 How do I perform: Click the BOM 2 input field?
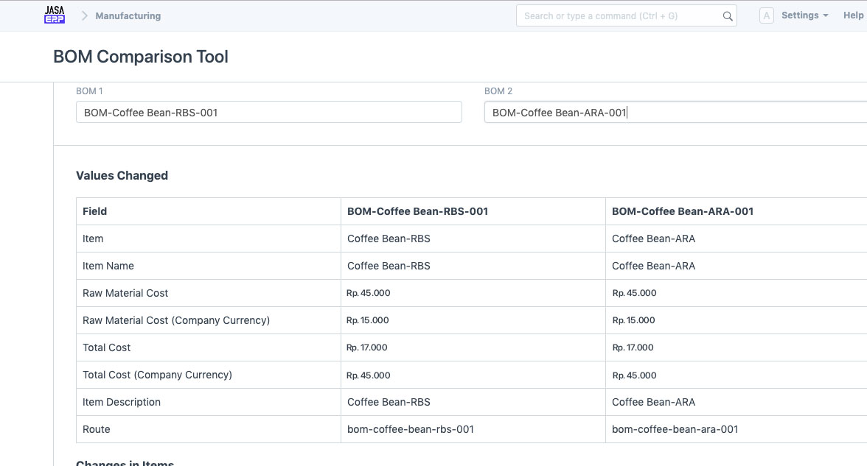pos(674,113)
